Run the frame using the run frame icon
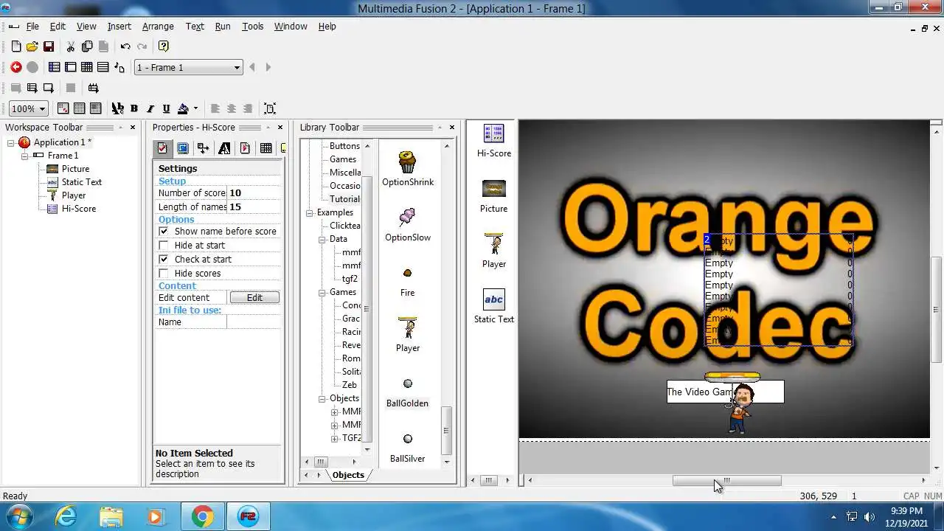 point(49,88)
